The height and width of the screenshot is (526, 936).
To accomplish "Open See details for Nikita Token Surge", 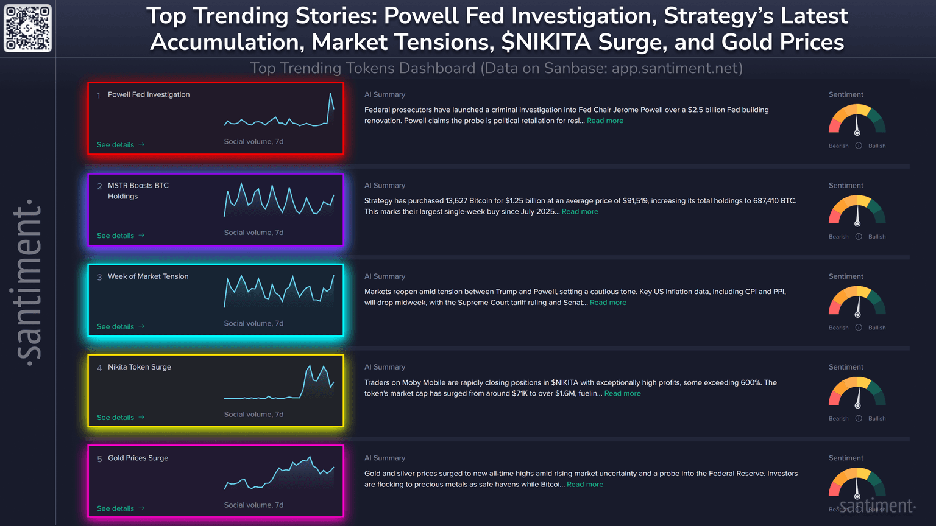I will pos(120,418).
